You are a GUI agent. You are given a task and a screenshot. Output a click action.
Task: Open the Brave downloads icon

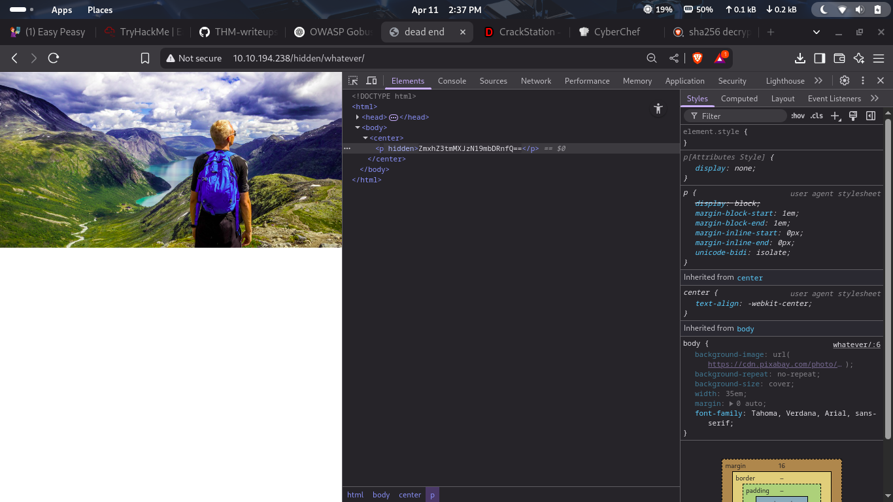point(800,58)
